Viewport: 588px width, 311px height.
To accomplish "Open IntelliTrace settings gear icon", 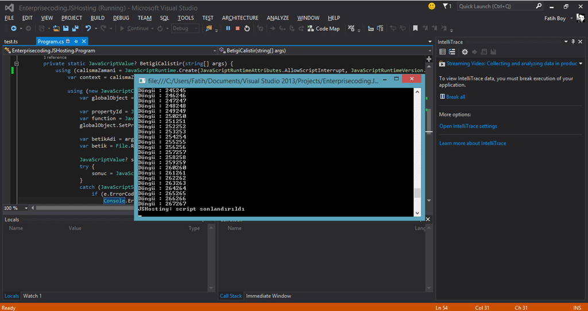I will (x=465, y=52).
